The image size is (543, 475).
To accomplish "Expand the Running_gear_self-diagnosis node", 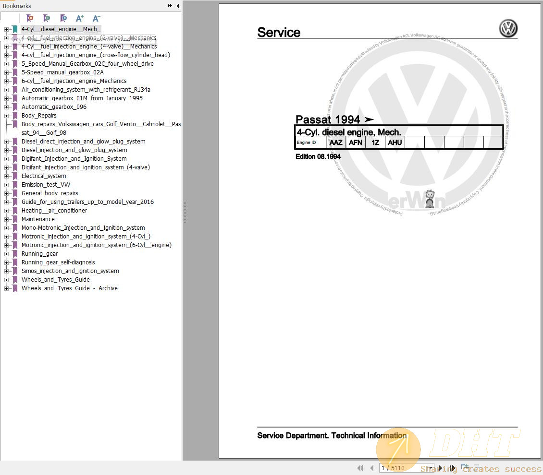I will [x=6, y=263].
